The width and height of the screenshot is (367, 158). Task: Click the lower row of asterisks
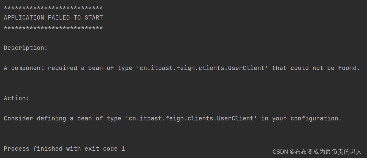click(53, 28)
